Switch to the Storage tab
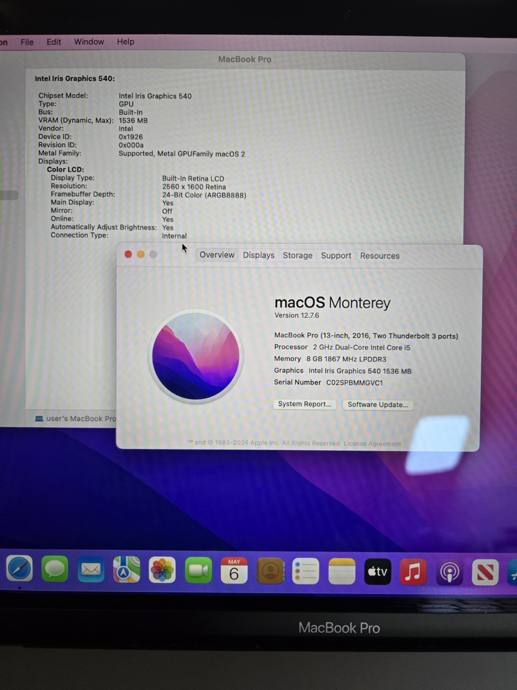 pos(298,255)
